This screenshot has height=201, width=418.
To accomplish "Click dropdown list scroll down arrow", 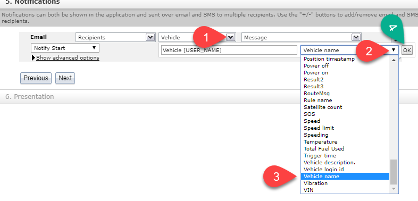I will pyautogui.click(x=394, y=189).
